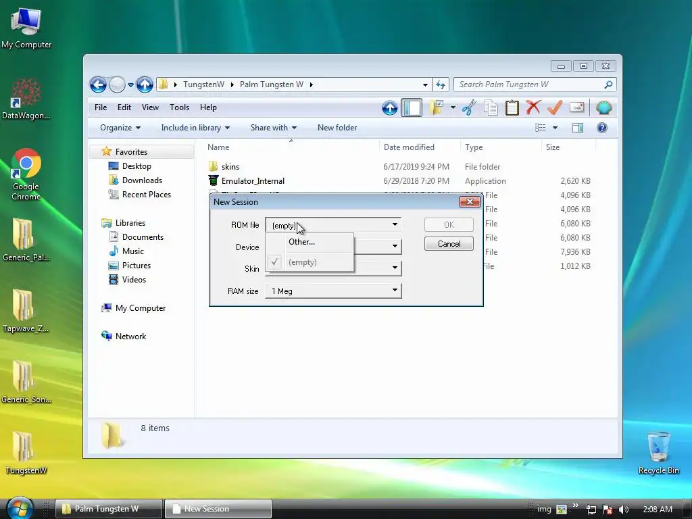Open the DataWagon desktop shortcut
The height and width of the screenshot is (519, 692).
26,98
